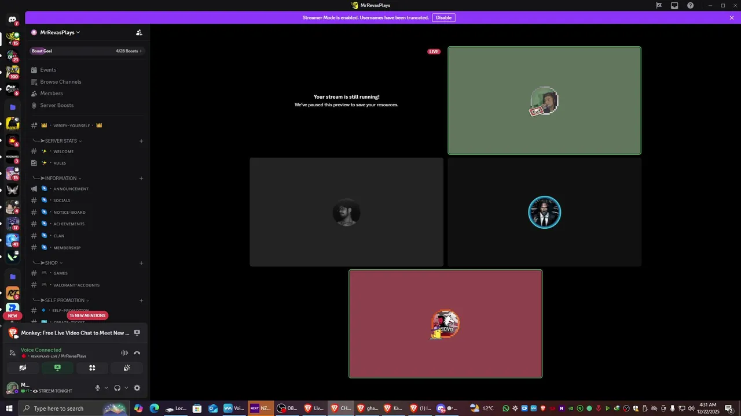Focus the suited-man avatar participant tile

click(544, 212)
